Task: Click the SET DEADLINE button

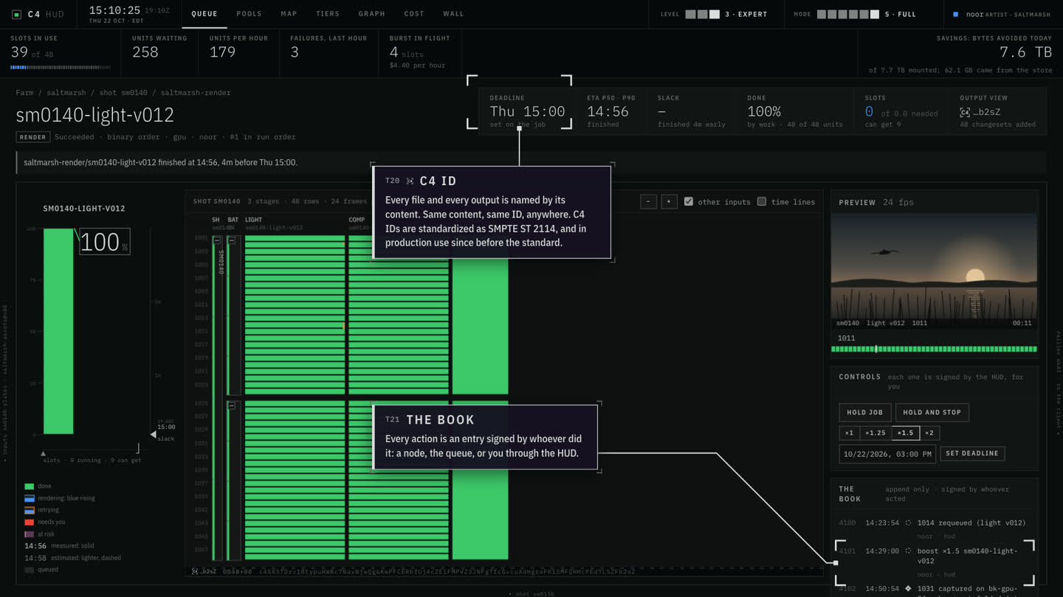Action: click(x=972, y=453)
